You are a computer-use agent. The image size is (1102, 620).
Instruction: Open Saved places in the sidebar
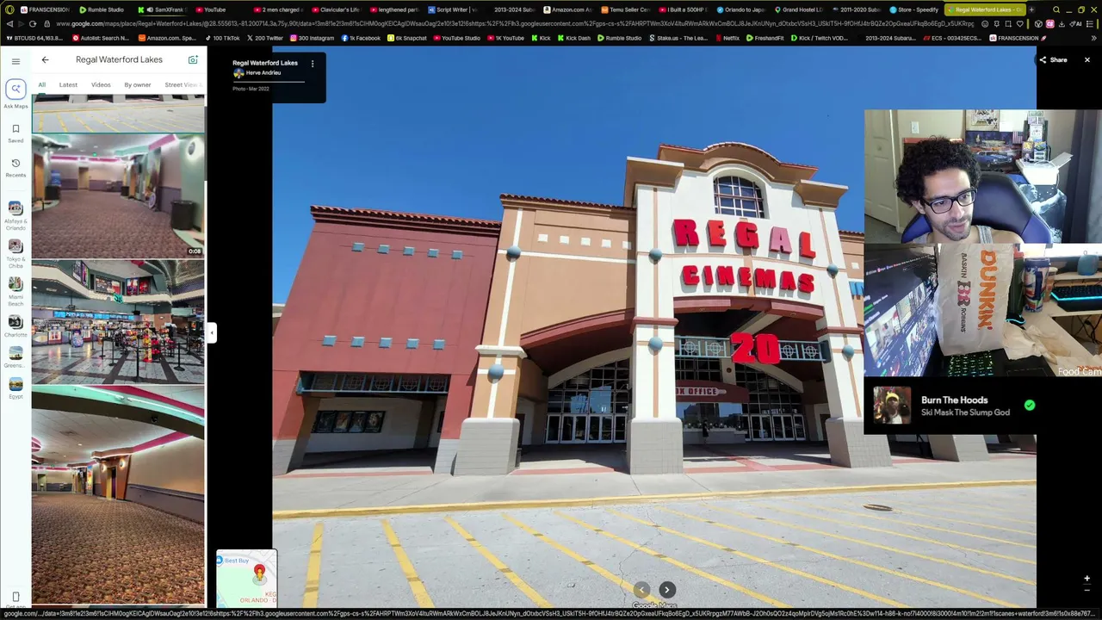coord(15,133)
